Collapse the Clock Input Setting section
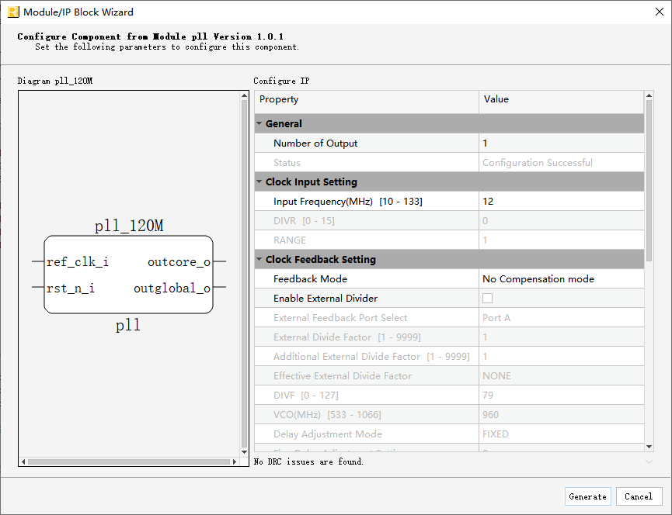 [259, 182]
